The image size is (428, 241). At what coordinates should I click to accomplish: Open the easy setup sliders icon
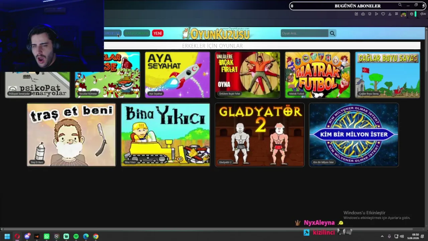click(396, 14)
